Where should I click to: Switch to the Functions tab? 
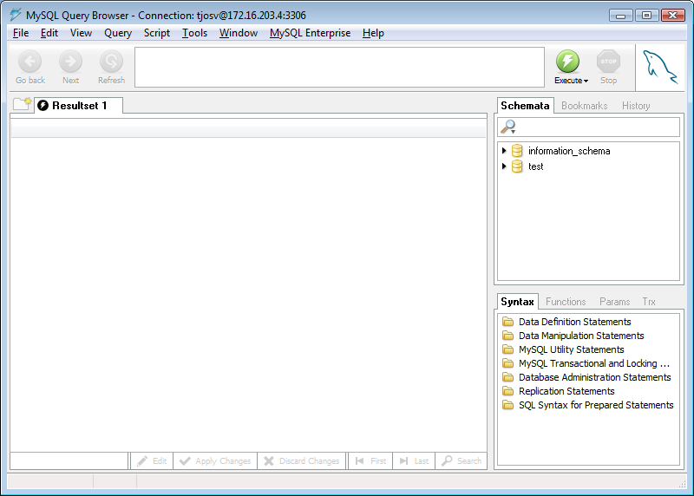(x=566, y=302)
